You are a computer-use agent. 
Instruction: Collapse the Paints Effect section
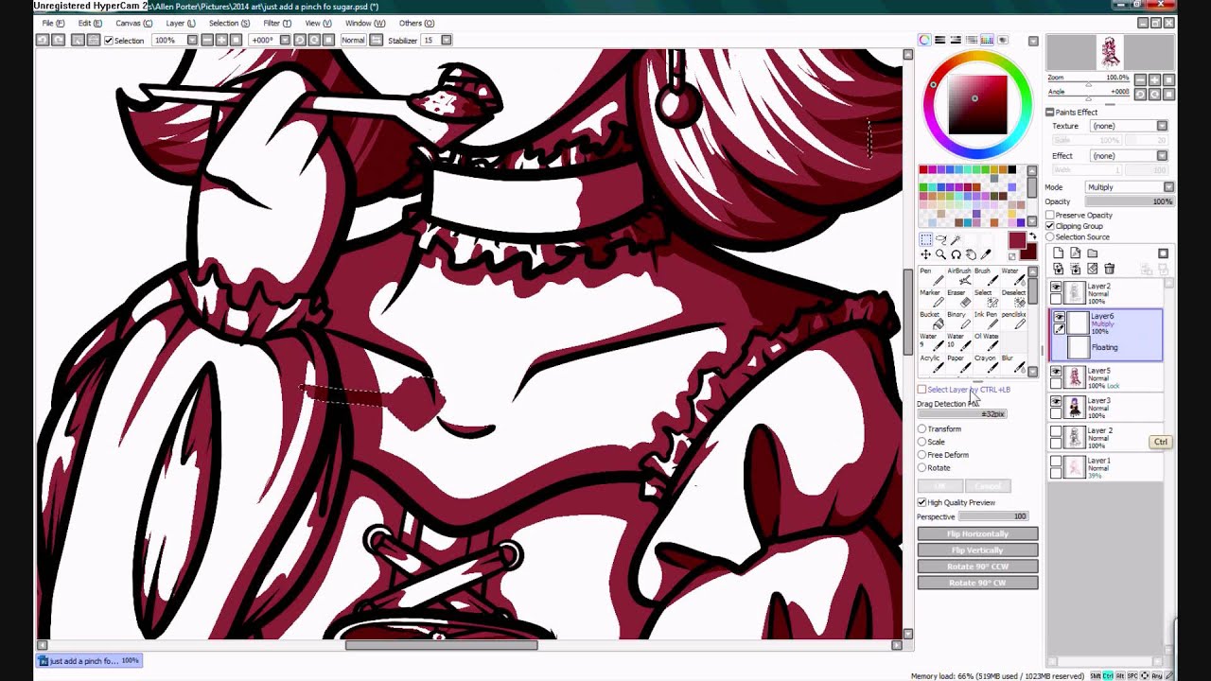click(x=1049, y=113)
